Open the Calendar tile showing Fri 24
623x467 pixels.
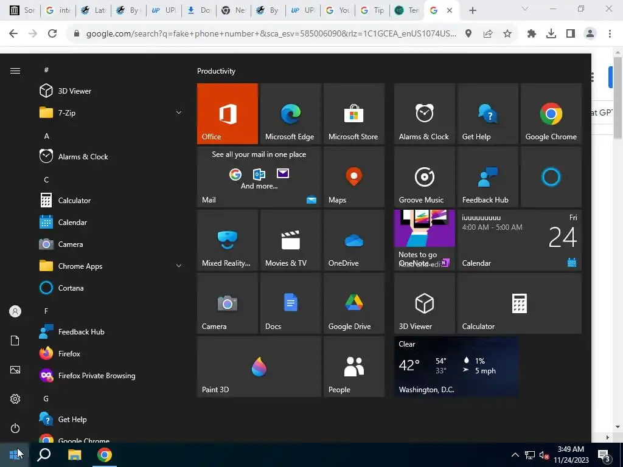520,240
